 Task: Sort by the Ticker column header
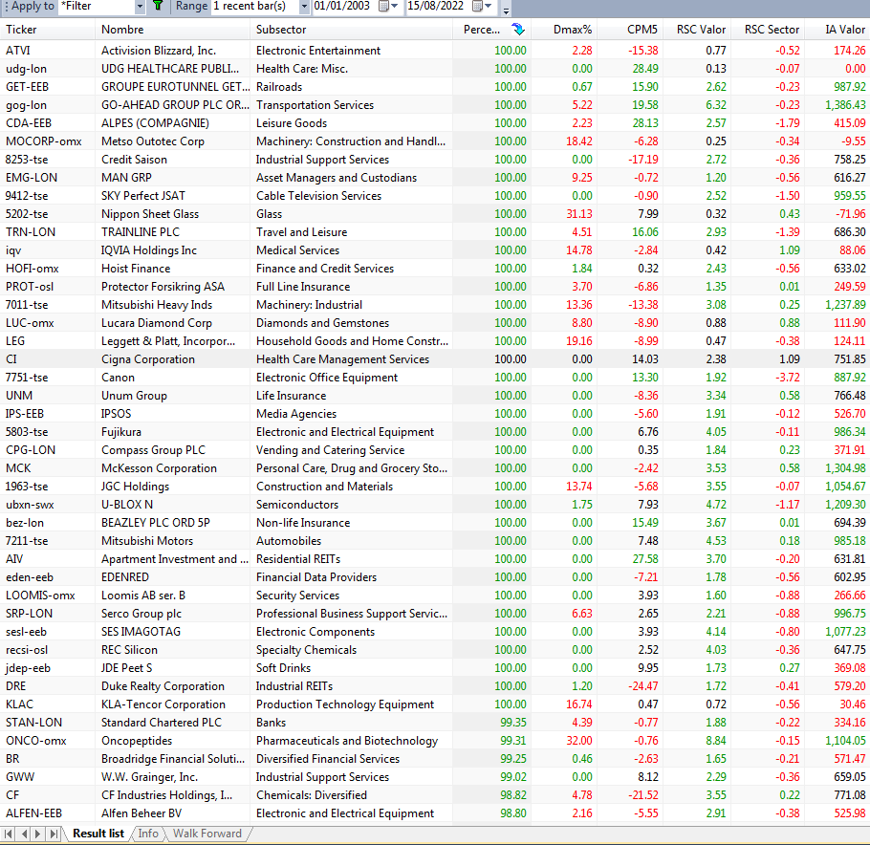pyautogui.click(x=48, y=30)
